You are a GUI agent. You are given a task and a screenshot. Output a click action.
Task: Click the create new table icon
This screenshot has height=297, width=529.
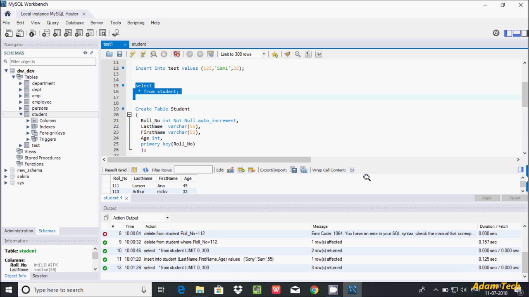57,33
